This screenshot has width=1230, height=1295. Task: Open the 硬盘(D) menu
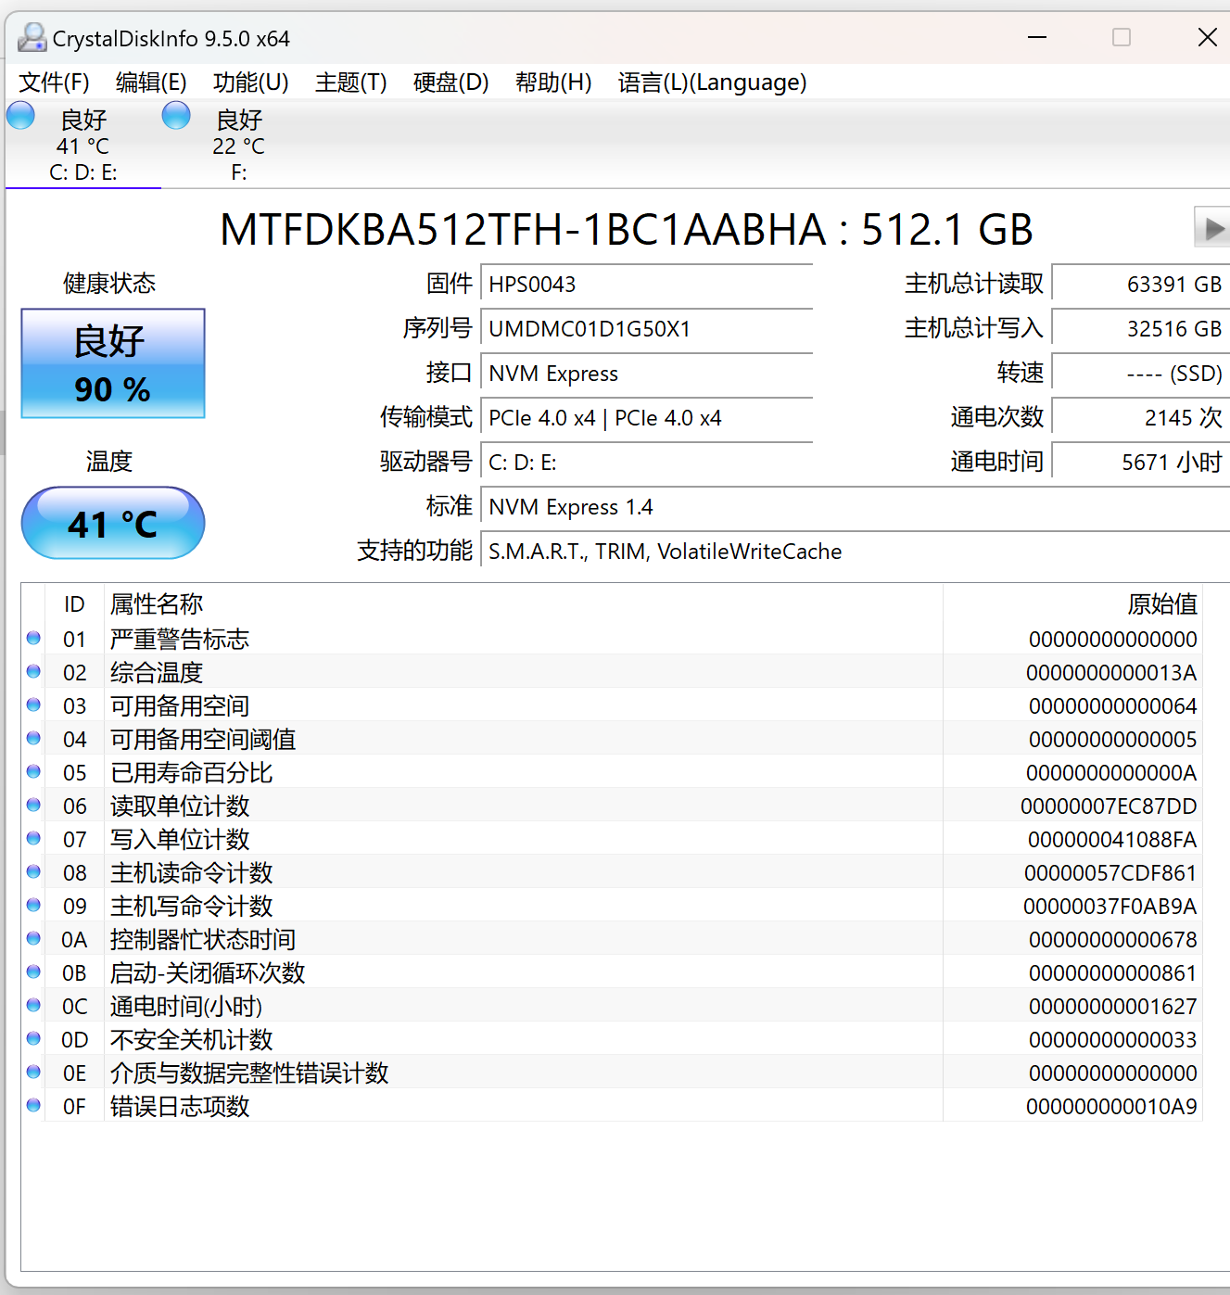[450, 83]
